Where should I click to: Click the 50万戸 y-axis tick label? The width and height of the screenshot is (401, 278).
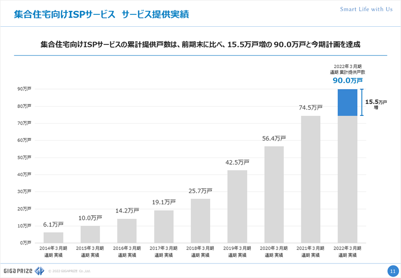coord(24,158)
